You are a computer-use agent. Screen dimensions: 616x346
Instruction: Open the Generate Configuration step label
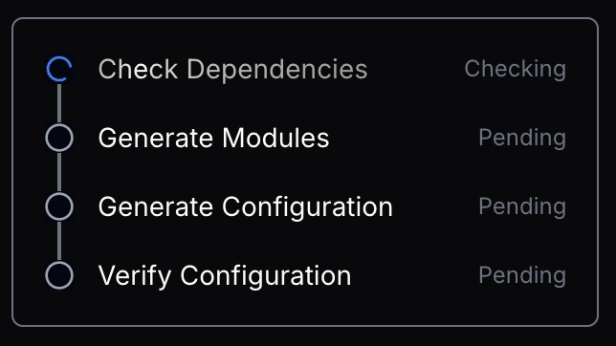coord(246,207)
